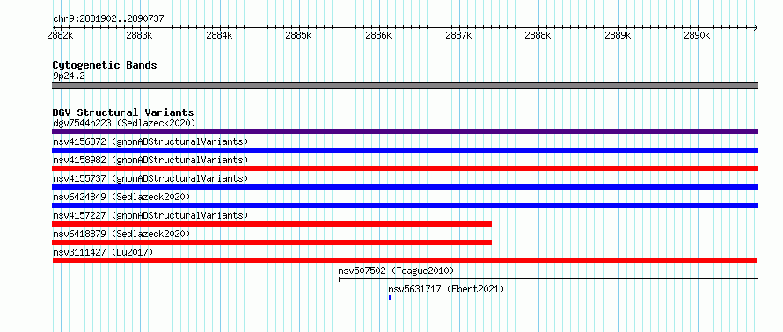The height and width of the screenshot is (332, 783).
Task: Open the nsv5631717 (Ebert2021) label
Action: (446, 289)
